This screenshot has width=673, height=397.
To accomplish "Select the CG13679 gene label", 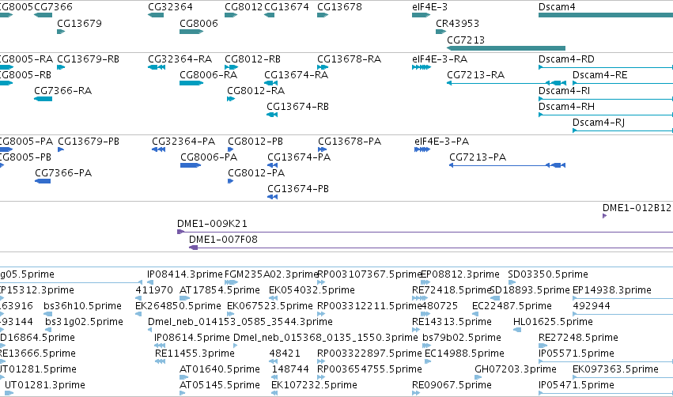I will point(79,23).
